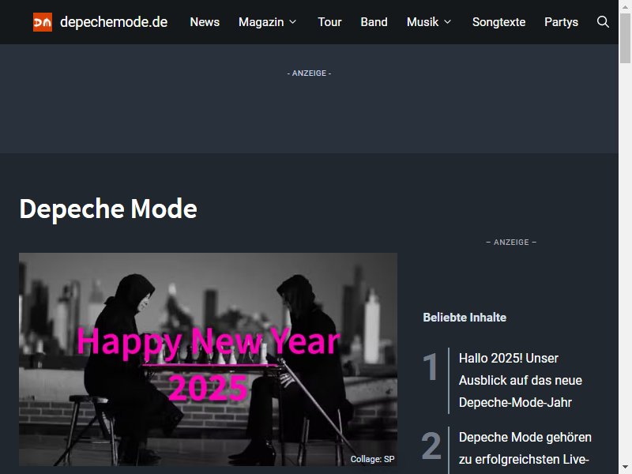Click the Magazin menu label

[x=261, y=22]
